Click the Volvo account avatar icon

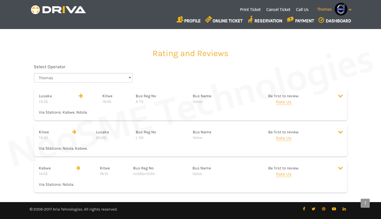(340, 9)
